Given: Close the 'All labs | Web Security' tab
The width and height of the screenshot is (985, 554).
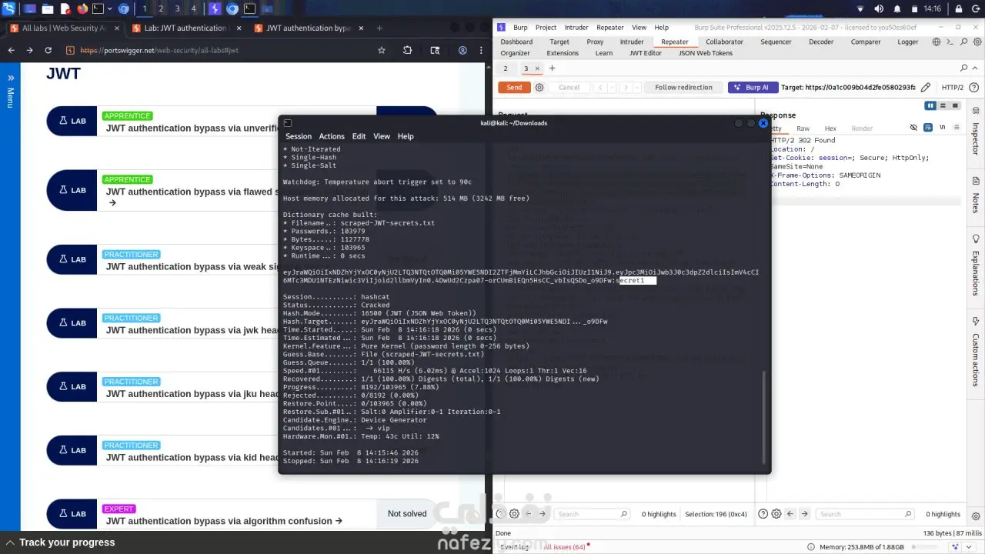Looking at the screenshot, I should (118, 28).
